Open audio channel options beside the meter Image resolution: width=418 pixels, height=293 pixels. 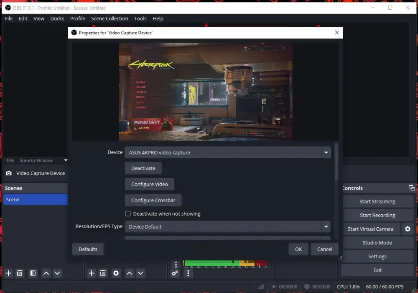click(176, 264)
